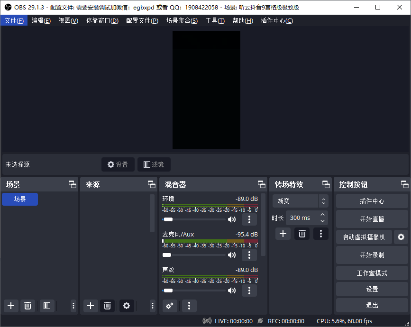Image resolution: width=411 pixels, height=327 pixels.
Task: Open the 工具(T) menu
Action: click(215, 21)
